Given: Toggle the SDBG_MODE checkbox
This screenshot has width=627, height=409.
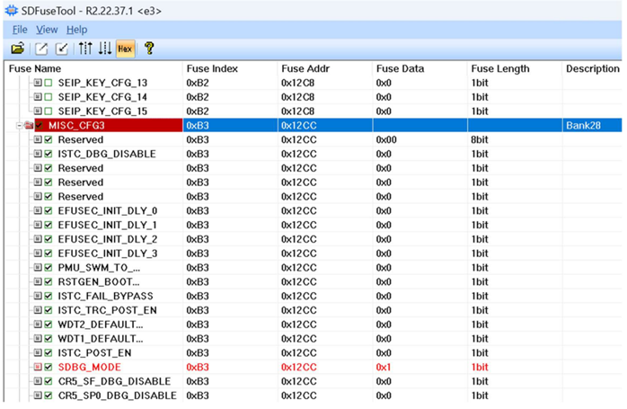Looking at the screenshot, I should tap(49, 368).
